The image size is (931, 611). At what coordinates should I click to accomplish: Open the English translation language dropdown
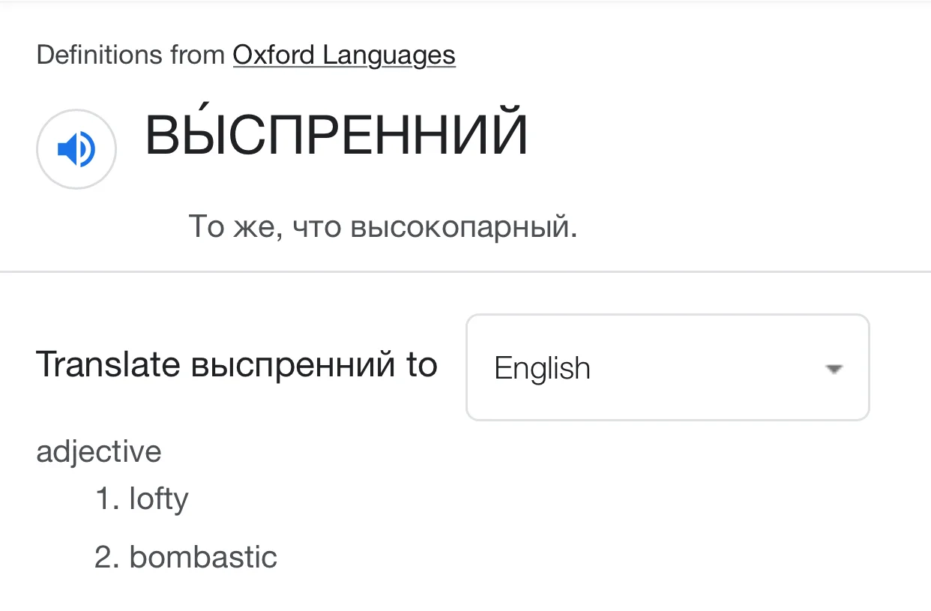pos(667,367)
